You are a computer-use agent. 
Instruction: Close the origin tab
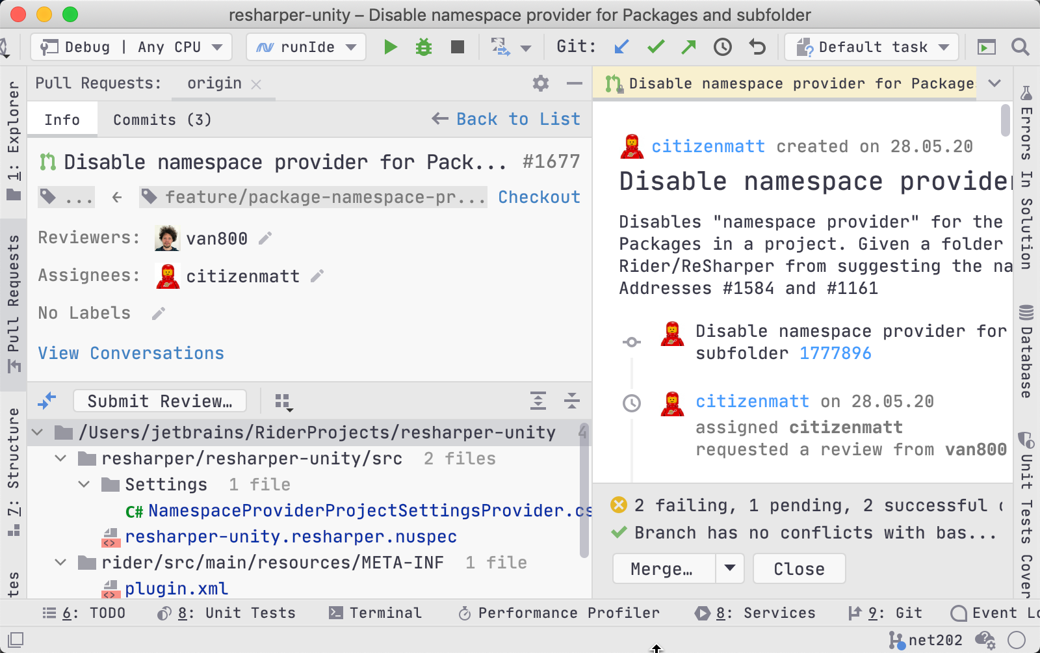(256, 85)
